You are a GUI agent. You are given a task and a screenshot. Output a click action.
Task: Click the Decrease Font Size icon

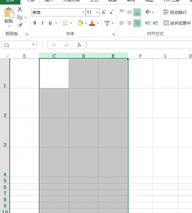[112, 12]
